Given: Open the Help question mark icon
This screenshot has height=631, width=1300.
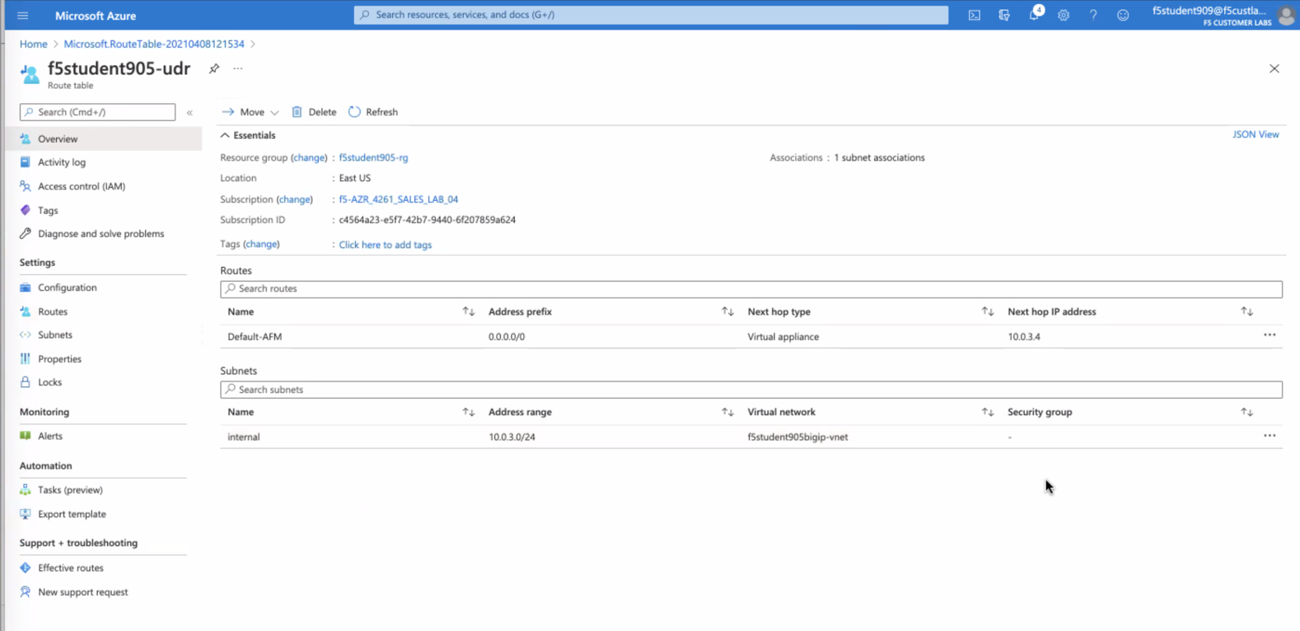Looking at the screenshot, I should coord(1093,15).
